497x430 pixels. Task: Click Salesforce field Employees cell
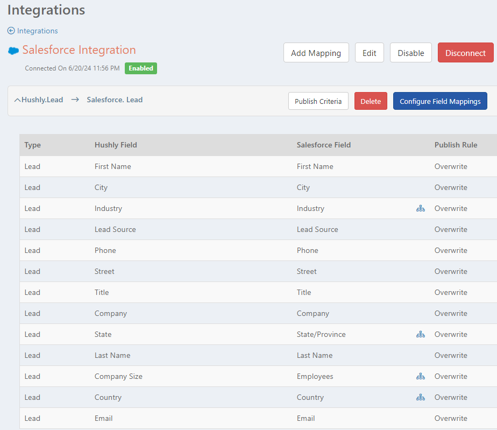point(315,376)
